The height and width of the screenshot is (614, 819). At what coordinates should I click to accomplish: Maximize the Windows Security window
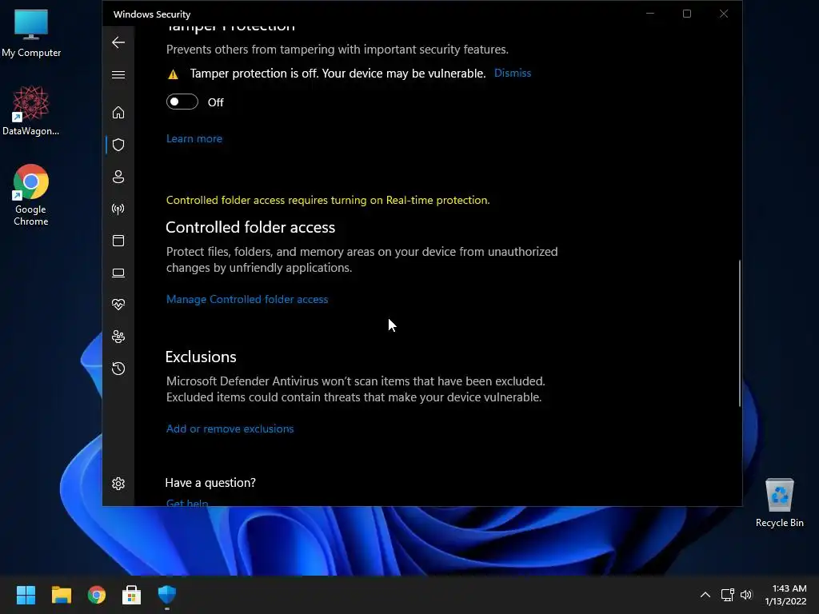(x=687, y=14)
